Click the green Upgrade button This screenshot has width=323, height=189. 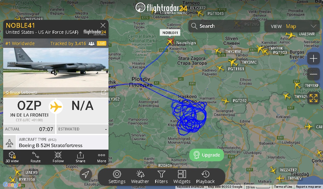pyautogui.click(x=207, y=155)
